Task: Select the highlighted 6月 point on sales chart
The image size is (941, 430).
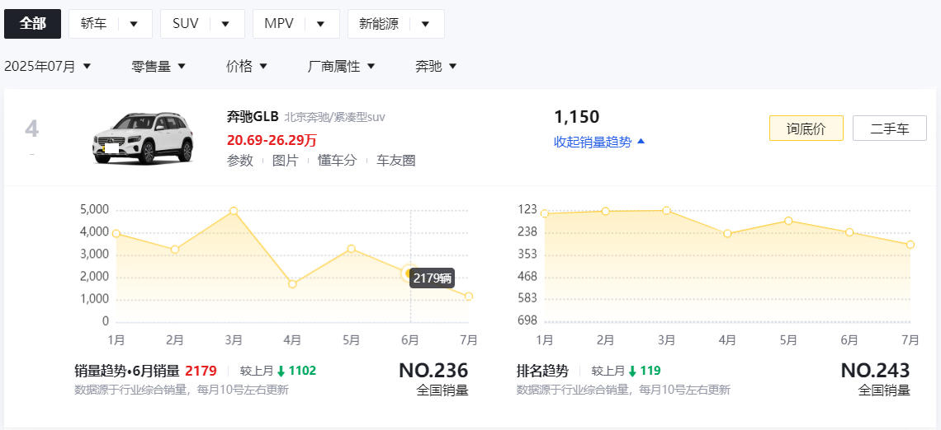Action: [x=410, y=273]
